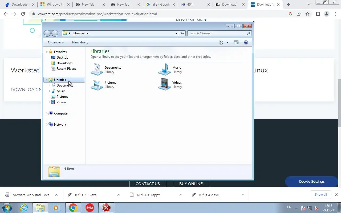
Task: Open Chrome profile avatar
Action: [326, 14]
